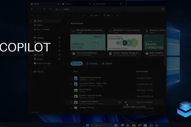191x127 pixels.
Task: Refresh the Home view
Action: point(51,9)
